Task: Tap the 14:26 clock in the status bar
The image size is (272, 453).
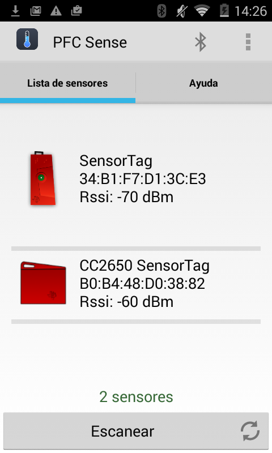Action: point(250,11)
